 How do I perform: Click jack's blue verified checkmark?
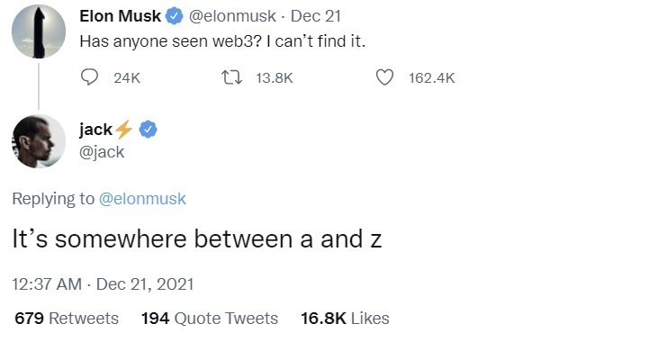pyautogui.click(x=148, y=130)
